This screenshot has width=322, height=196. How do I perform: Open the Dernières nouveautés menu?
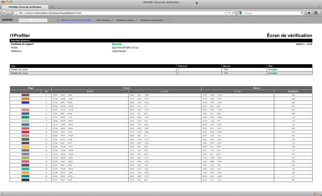point(152,20)
